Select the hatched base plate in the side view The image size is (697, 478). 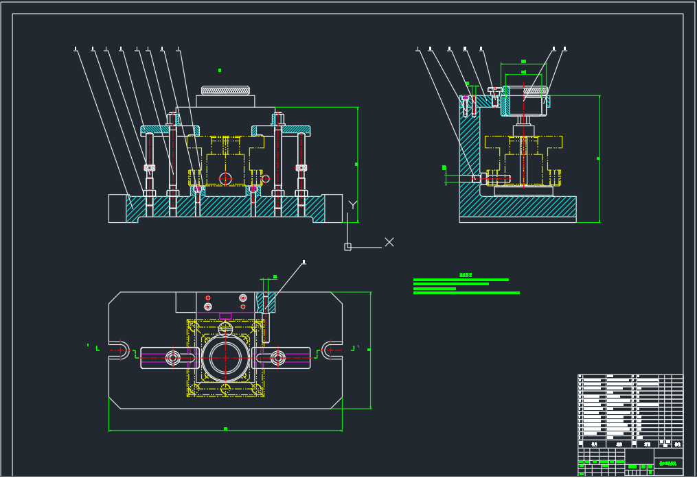click(518, 206)
